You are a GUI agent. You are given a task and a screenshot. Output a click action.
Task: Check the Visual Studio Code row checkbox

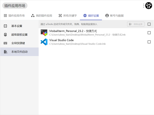tap(149, 42)
